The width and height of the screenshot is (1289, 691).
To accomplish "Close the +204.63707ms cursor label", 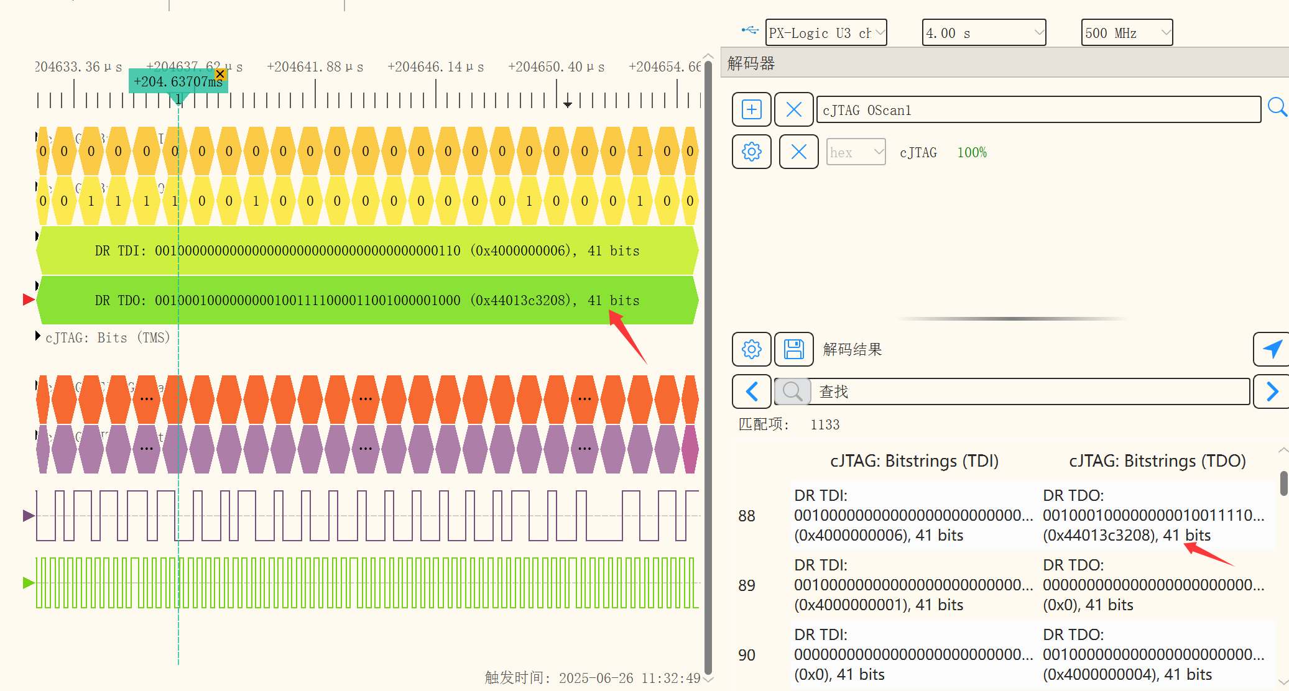I will tap(220, 74).
